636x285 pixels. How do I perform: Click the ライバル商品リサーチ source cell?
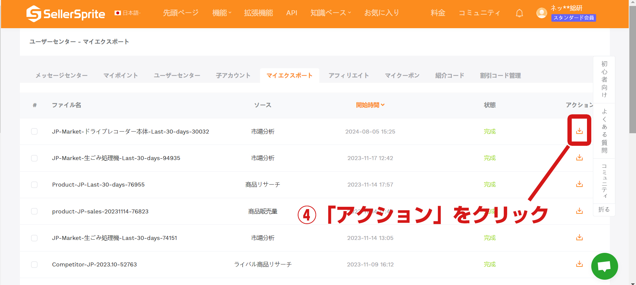click(x=263, y=264)
